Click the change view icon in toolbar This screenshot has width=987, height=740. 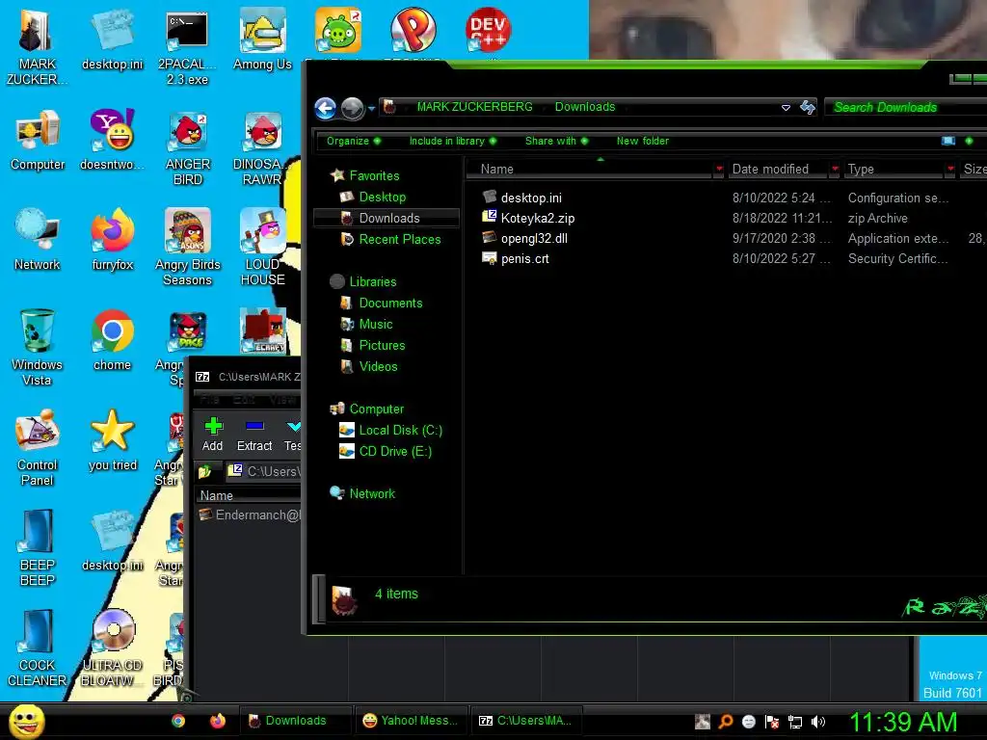[948, 141]
